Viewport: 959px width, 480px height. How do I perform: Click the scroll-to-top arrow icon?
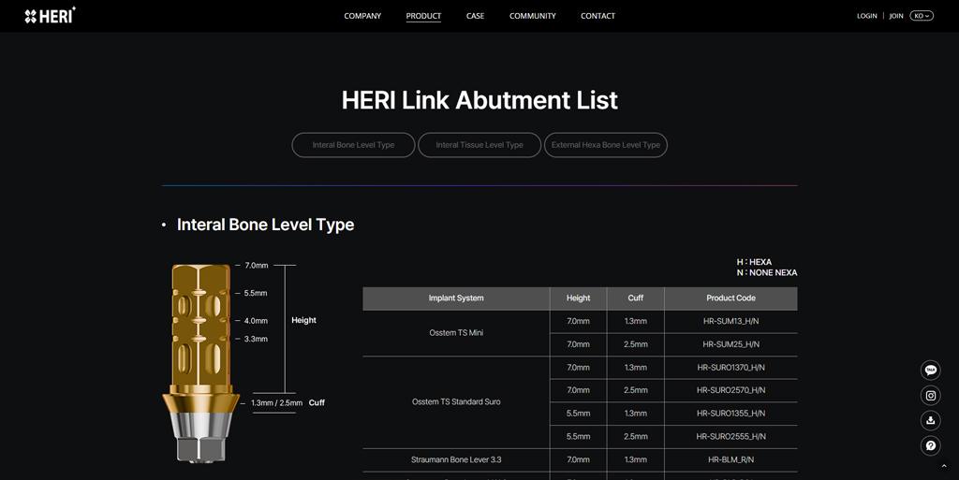944,467
